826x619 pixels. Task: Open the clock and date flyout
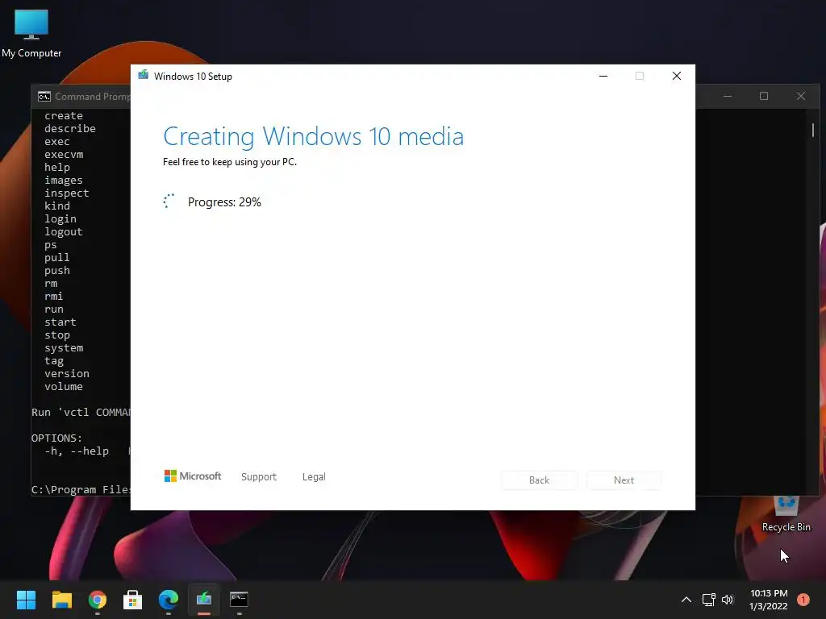pyautogui.click(x=769, y=600)
